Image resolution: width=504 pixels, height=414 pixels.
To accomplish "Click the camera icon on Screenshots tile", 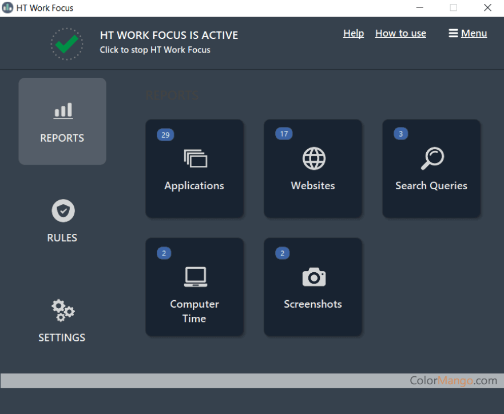I will [x=313, y=277].
